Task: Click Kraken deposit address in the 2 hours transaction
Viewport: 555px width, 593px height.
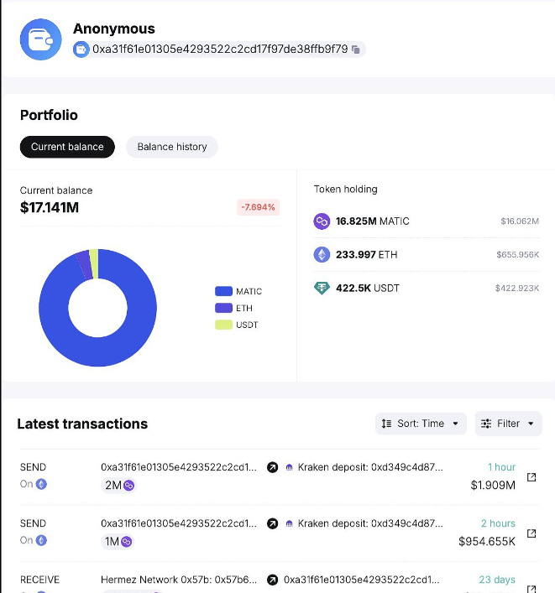Action: tap(370, 523)
